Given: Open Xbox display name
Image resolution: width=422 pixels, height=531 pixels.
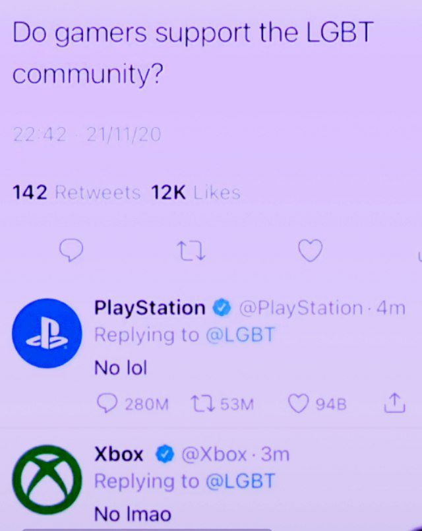Looking at the screenshot, I should tap(119, 454).
